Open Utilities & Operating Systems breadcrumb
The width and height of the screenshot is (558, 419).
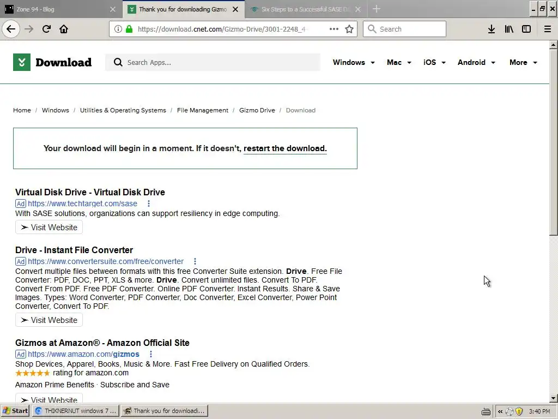(123, 110)
